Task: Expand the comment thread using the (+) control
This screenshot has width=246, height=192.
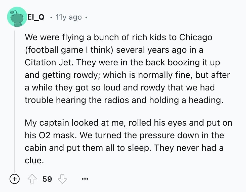Action: pyautogui.click(x=15, y=179)
